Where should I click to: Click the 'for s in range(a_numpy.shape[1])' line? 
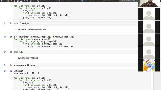(43, 44)
